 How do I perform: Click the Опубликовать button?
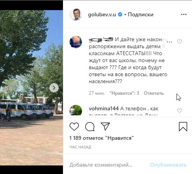click(168, 165)
